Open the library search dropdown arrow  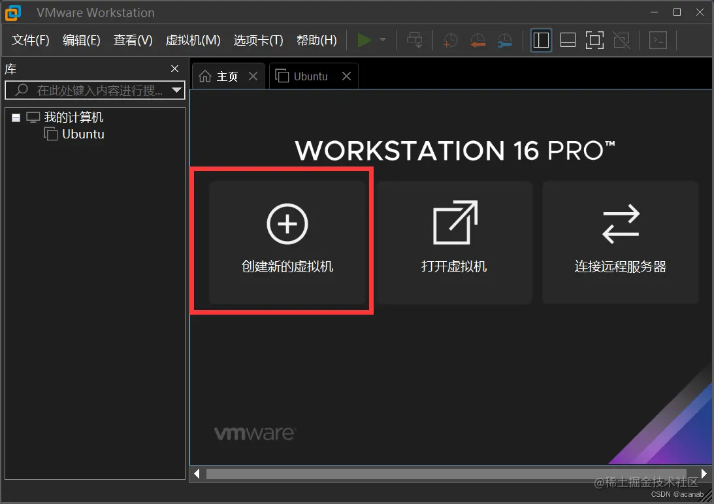[x=176, y=90]
